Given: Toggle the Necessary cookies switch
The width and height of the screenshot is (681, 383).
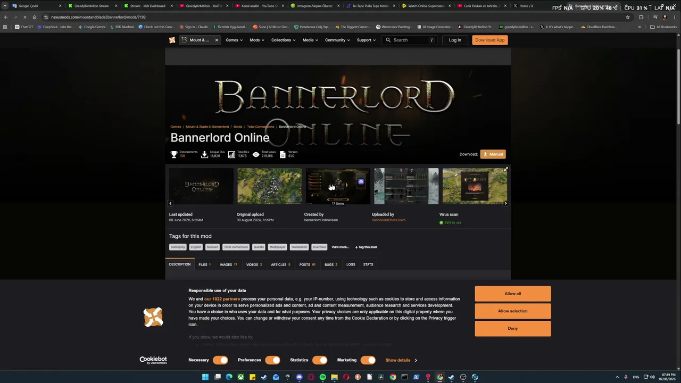Looking at the screenshot, I should (x=220, y=360).
